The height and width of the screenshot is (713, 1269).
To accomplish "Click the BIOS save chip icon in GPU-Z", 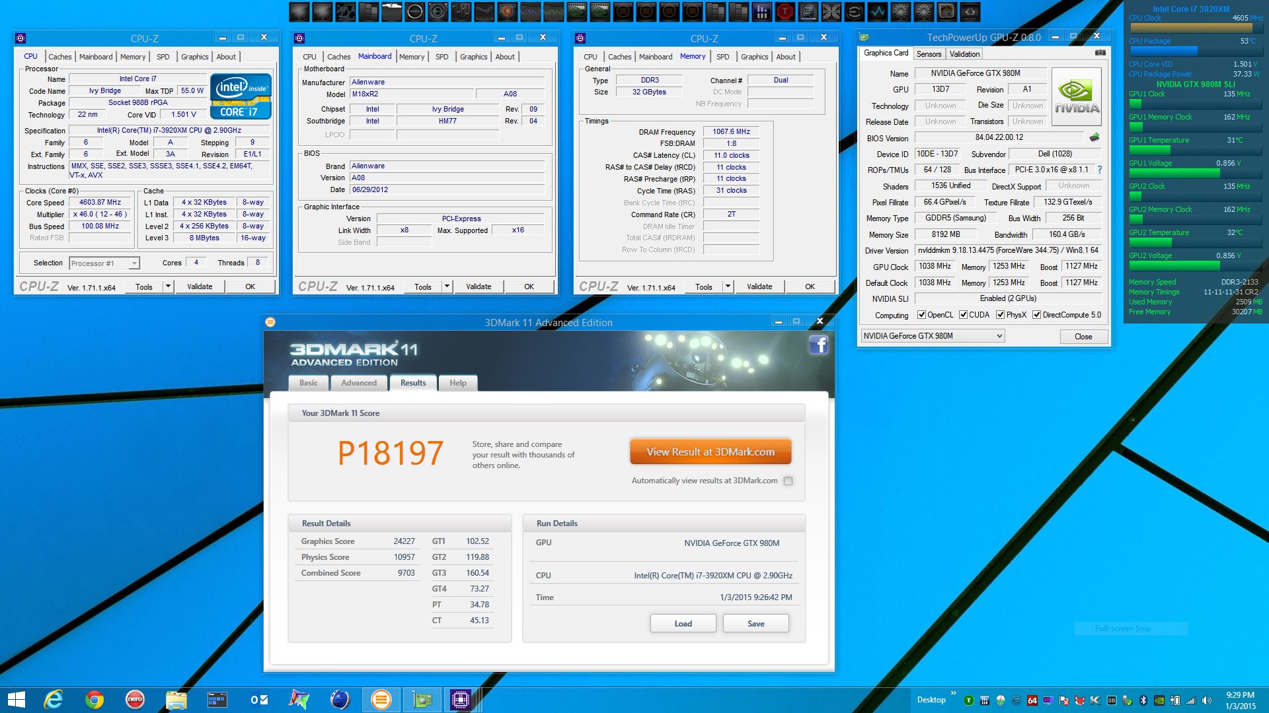I will [1095, 137].
